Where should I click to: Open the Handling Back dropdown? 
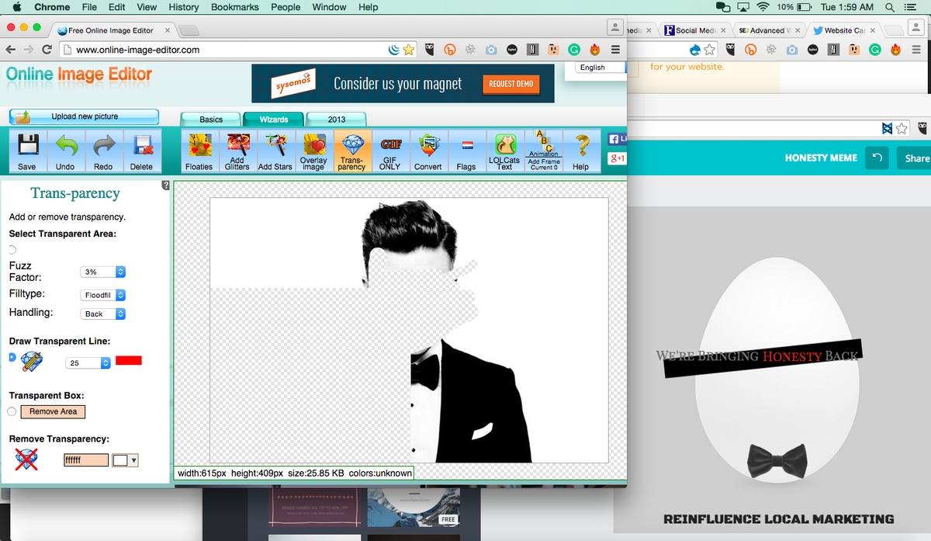[103, 314]
